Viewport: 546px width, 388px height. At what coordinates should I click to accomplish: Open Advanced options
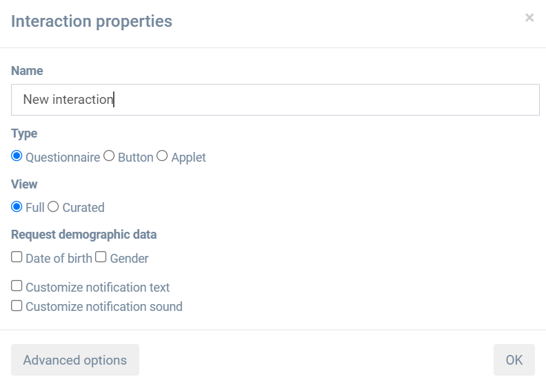point(75,360)
